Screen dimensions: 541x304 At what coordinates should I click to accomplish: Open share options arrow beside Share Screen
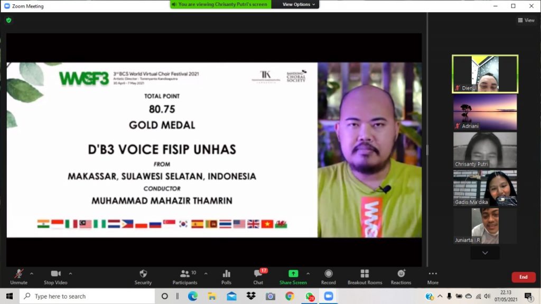point(308,273)
